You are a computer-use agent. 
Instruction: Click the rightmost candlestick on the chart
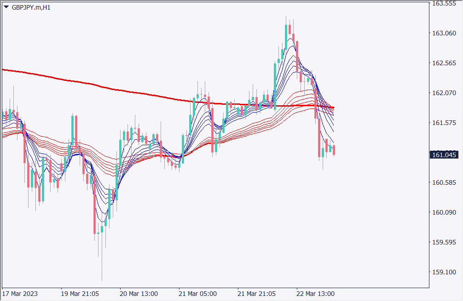tap(334, 150)
